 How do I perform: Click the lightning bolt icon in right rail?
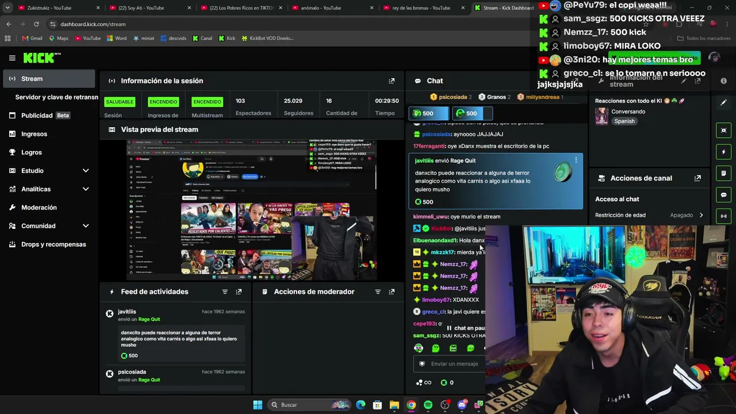(724, 152)
